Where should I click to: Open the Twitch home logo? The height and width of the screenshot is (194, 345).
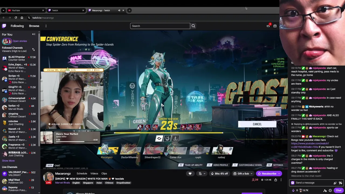(4, 26)
